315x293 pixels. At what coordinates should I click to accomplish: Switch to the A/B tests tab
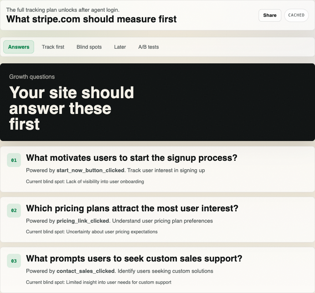point(148,47)
